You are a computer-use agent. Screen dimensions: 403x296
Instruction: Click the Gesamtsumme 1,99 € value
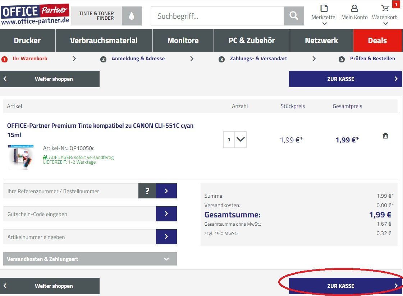click(380, 215)
